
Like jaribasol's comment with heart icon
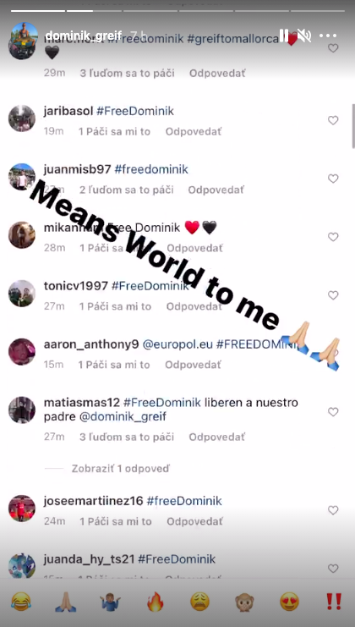pyautogui.click(x=333, y=120)
